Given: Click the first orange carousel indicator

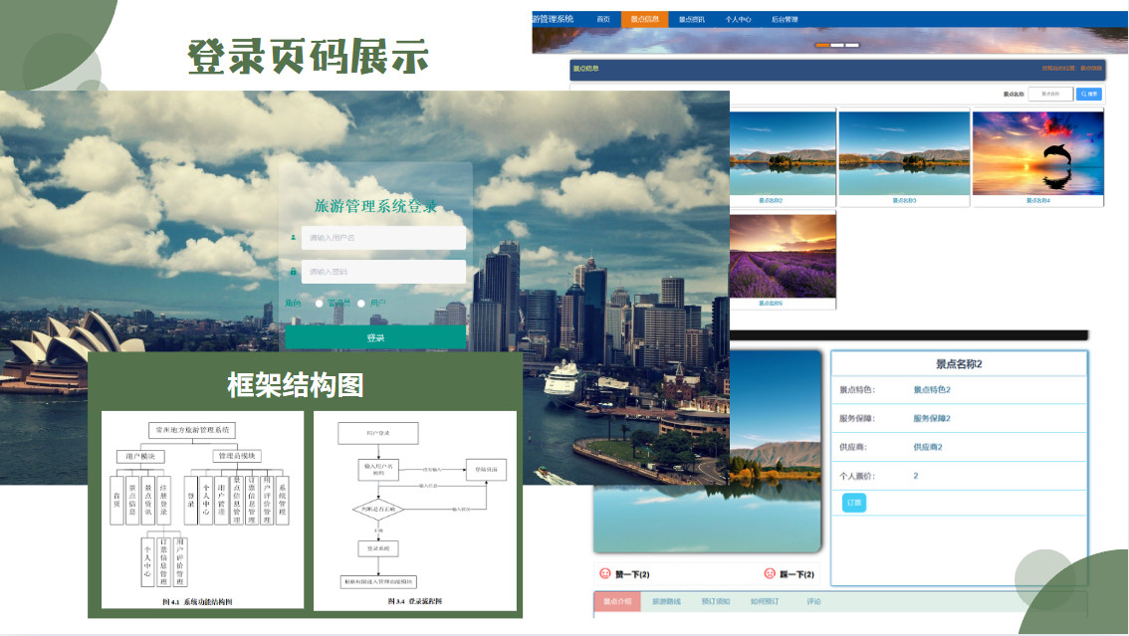Looking at the screenshot, I should pos(821,46).
